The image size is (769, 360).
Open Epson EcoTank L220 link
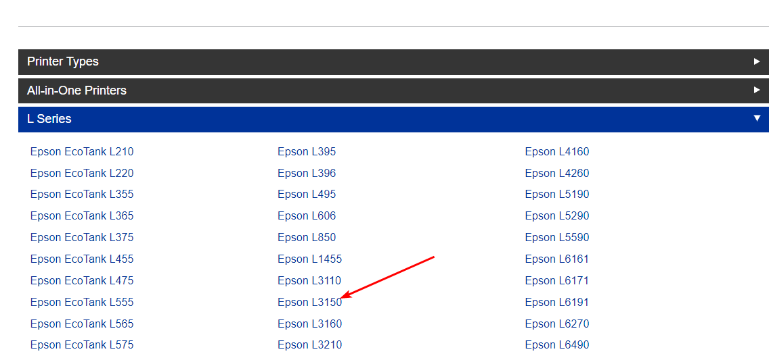click(82, 173)
